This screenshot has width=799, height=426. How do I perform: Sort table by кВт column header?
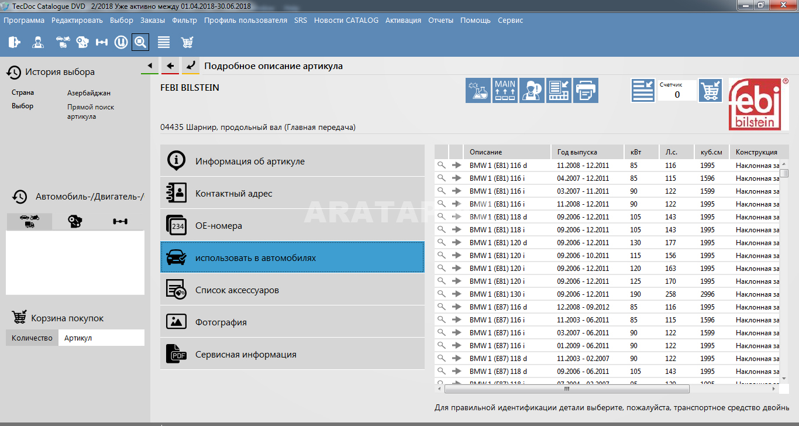coord(642,152)
